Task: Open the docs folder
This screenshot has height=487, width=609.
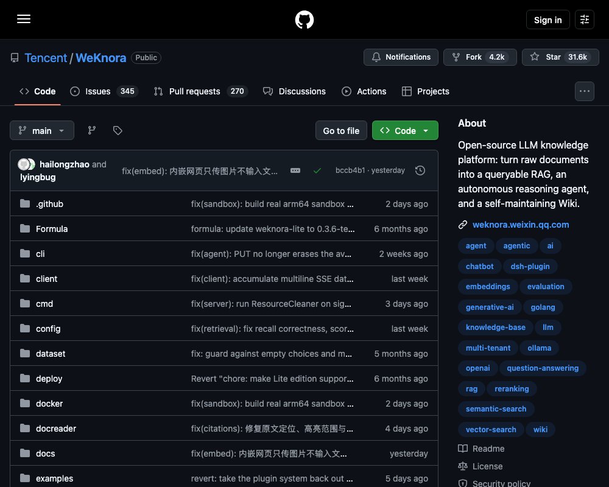Action: [46, 454]
